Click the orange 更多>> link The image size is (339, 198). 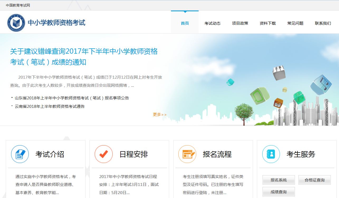160,115
